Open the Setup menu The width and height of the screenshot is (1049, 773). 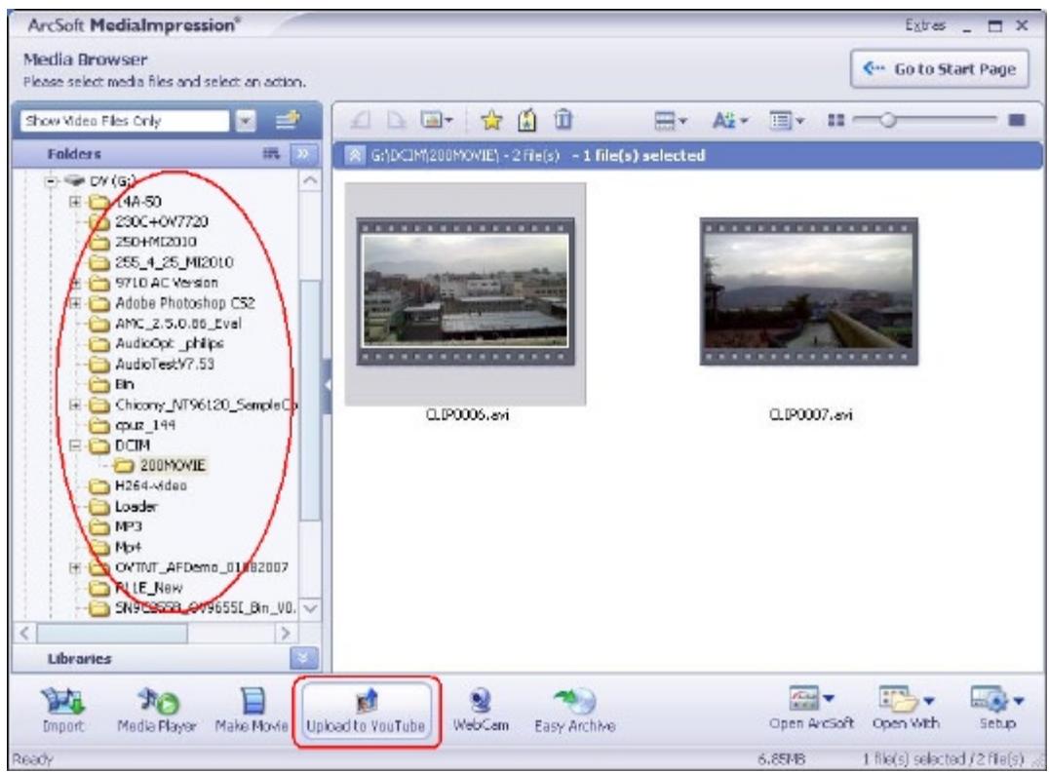click(997, 708)
